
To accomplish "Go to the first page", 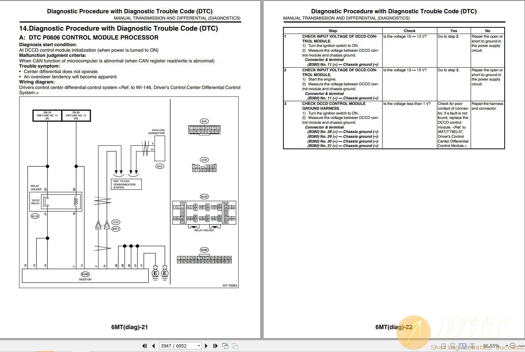I will [144, 346].
